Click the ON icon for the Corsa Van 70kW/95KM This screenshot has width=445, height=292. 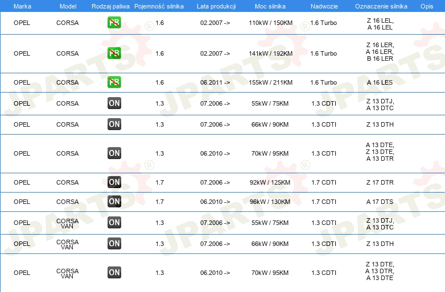click(114, 273)
